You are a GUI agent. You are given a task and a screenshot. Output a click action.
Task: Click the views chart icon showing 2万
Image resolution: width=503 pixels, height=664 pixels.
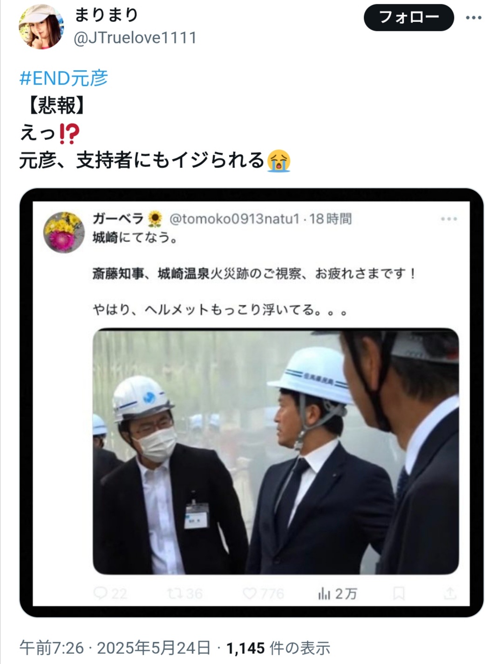324,594
